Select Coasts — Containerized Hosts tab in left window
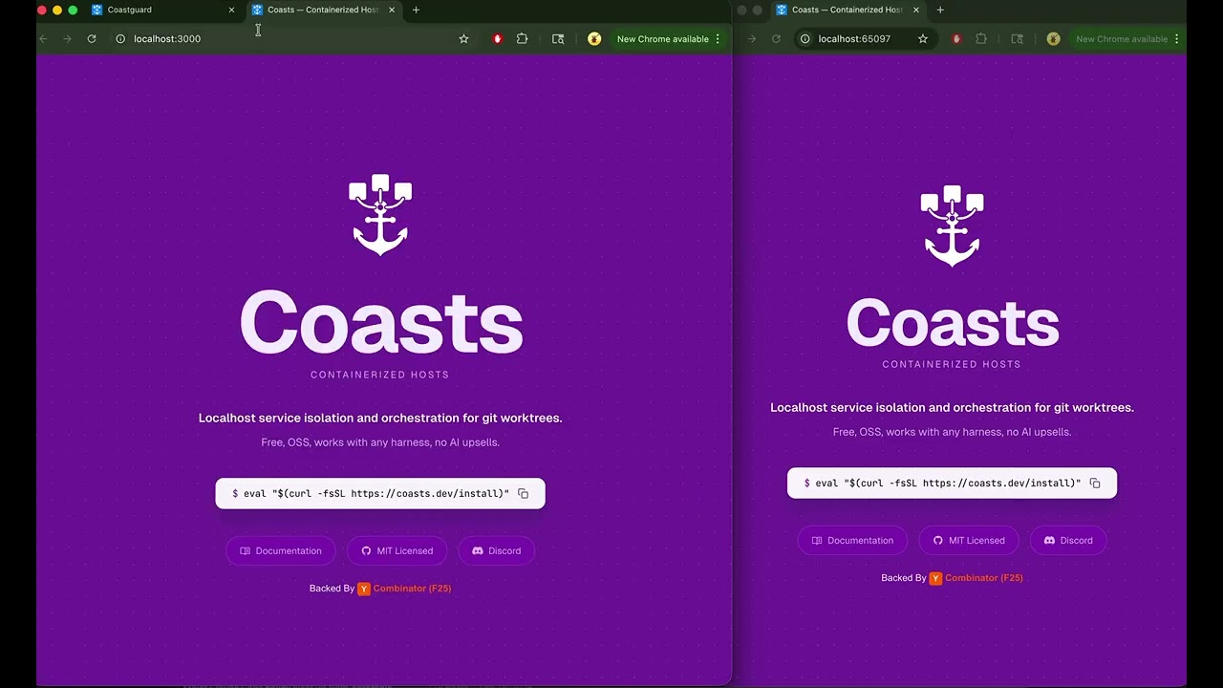 [323, 10]
